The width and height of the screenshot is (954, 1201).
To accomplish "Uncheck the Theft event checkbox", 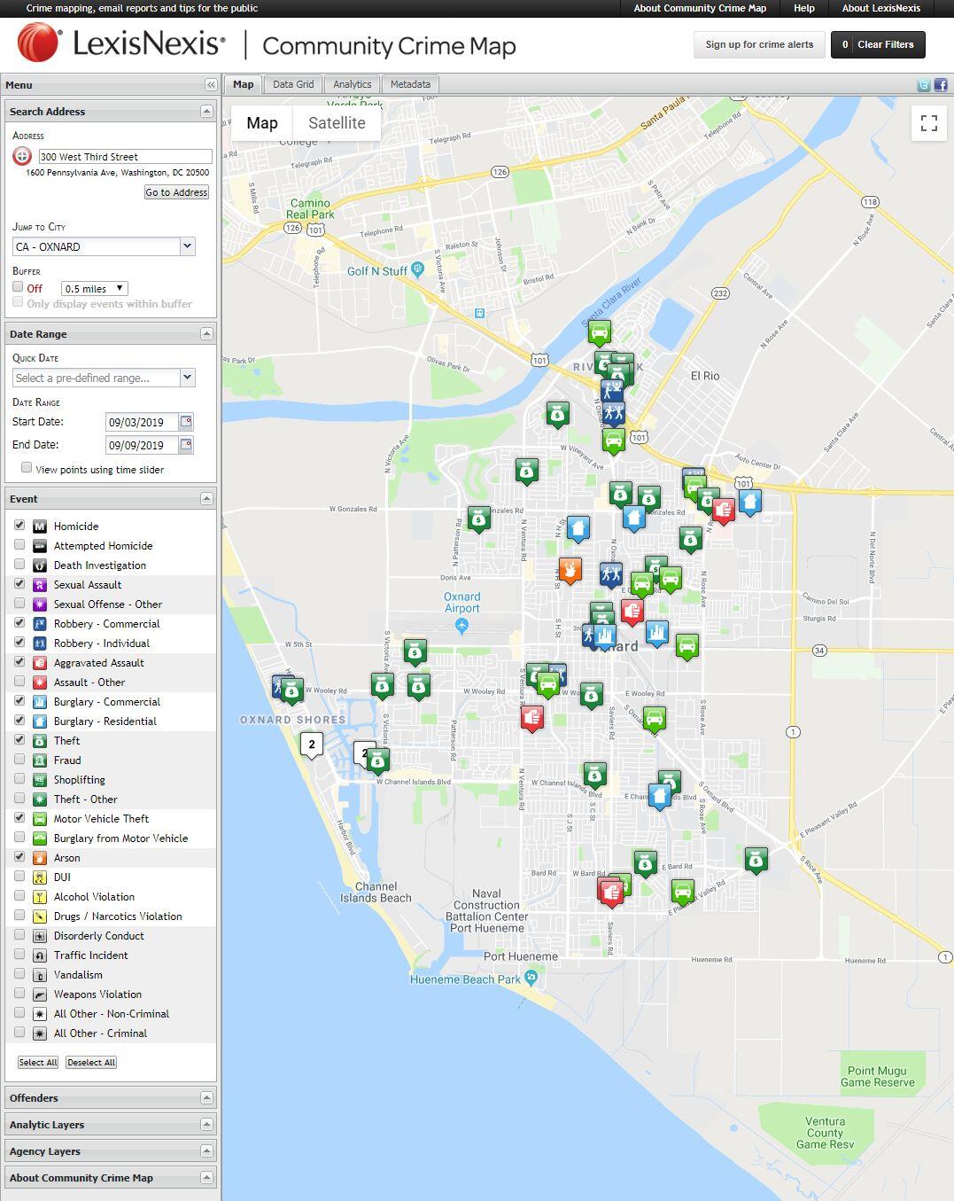I will (19, 739).
